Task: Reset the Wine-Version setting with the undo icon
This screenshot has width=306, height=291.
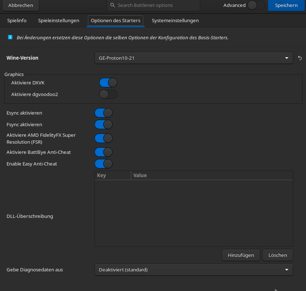Action: (300, 58)
